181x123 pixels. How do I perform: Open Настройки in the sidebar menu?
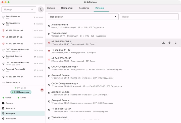coord(23,118)
